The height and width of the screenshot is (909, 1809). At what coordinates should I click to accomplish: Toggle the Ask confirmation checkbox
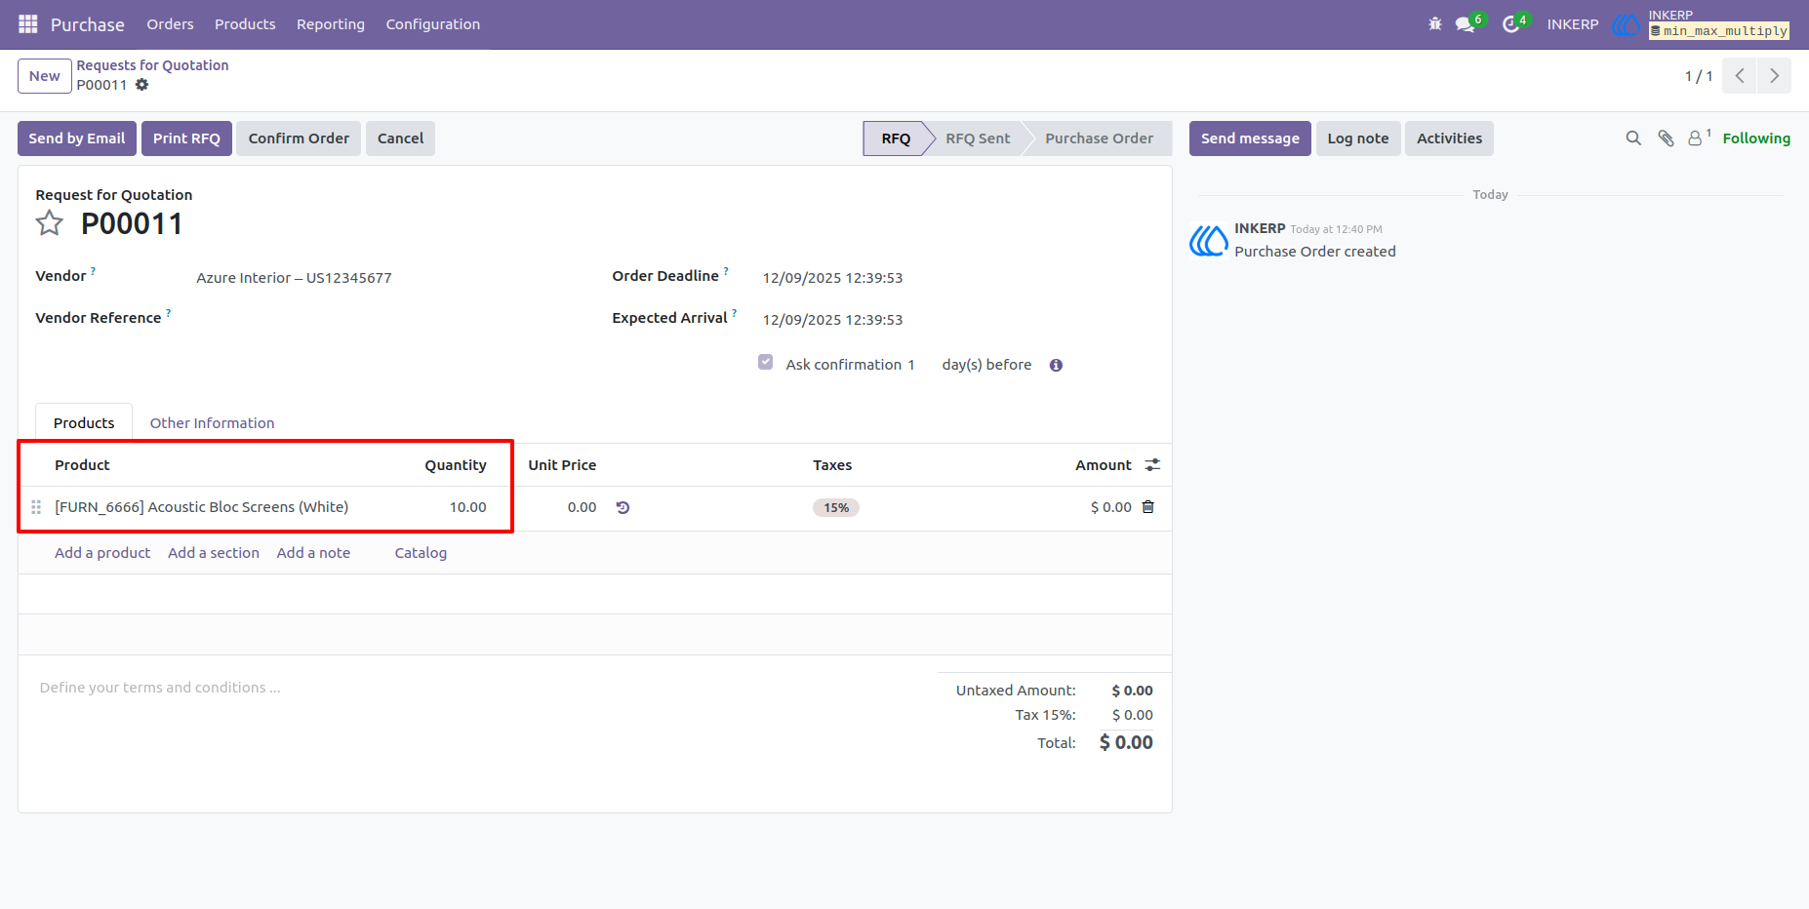click(x=766, y=363)
